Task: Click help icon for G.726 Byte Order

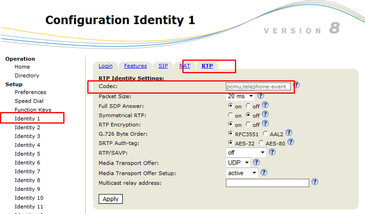Action: (289, 133)
